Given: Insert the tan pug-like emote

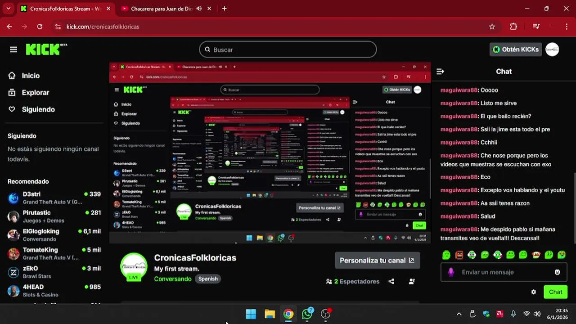Looking at the screenshot, I should coord(536,255).
